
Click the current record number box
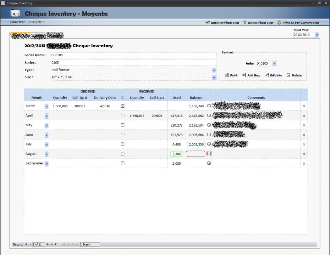pyautogui.click(x=39, y=245)
